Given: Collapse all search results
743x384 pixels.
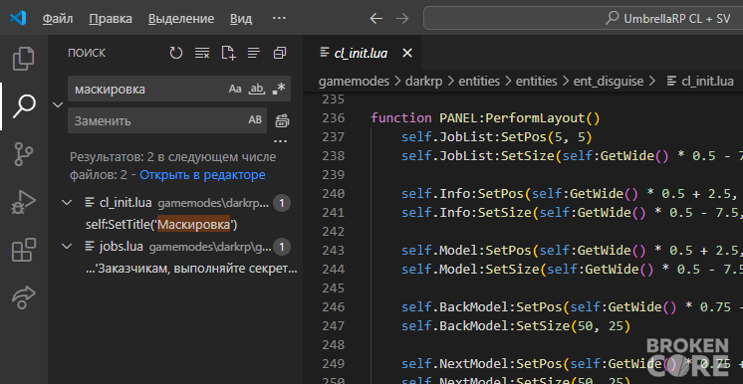Looking at the screenshot, I should [280, 53].
